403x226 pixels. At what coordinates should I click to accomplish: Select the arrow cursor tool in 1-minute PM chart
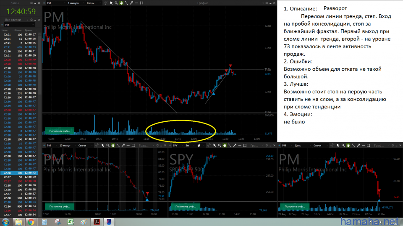(x=111, y=3)
